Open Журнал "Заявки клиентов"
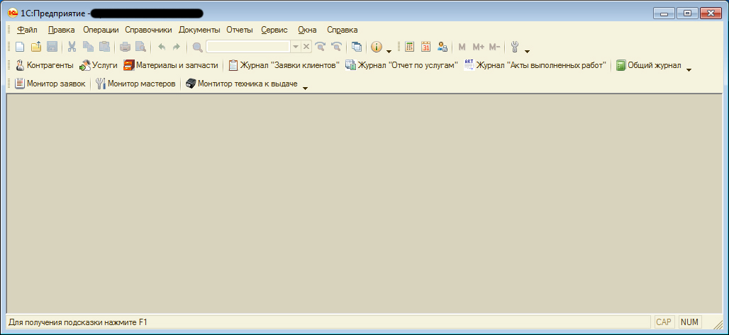The height and width of the screenshot is (335, 729). tap(284, 65)
